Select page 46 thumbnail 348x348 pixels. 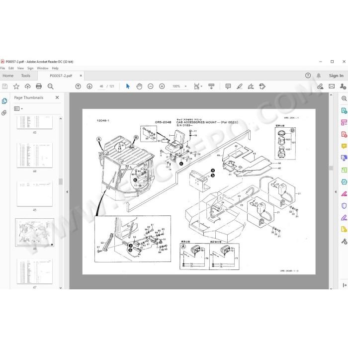click(35, 233)
